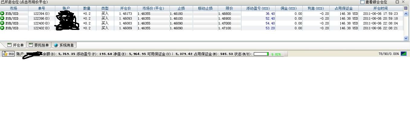
Task: Open the column chooser grid icon
Action: [406, 8]
